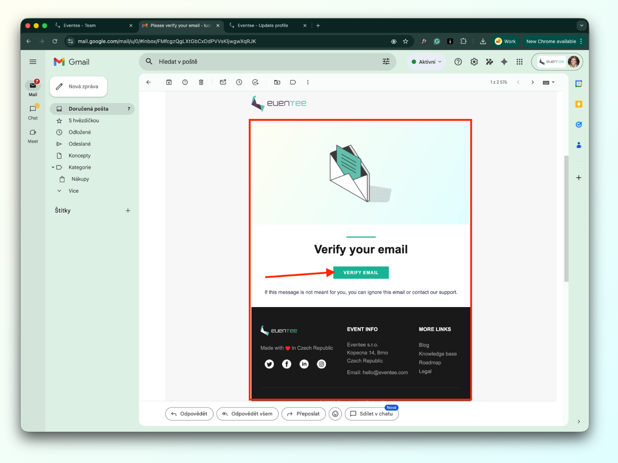Show search options in the search bar
The height and width of the screenshot is (463, 618).
click(386, 62)
